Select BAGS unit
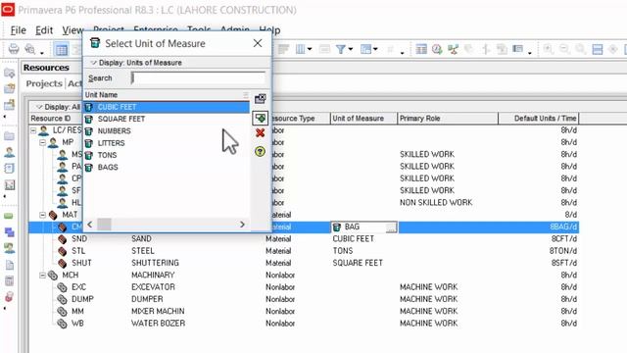This screenshot has height=353, width=627. tap(167, 167)
